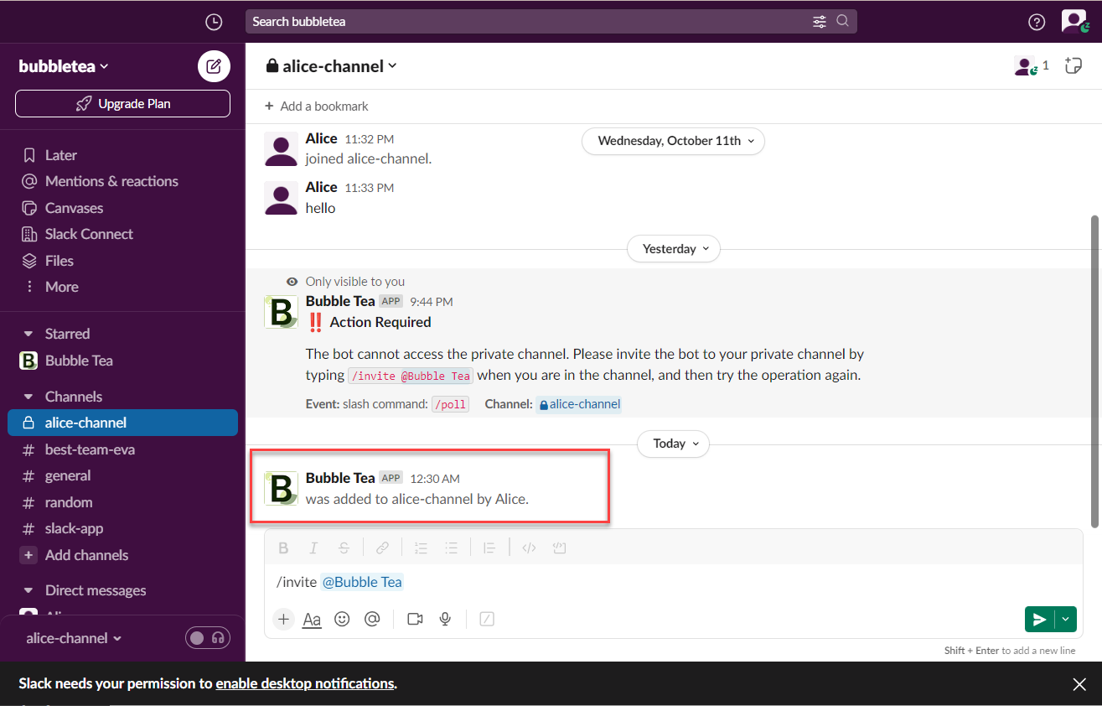This screenshot has height=706, width=1102.
Task: Click the search magnifier icon
Action: click(x=843, y=21)
